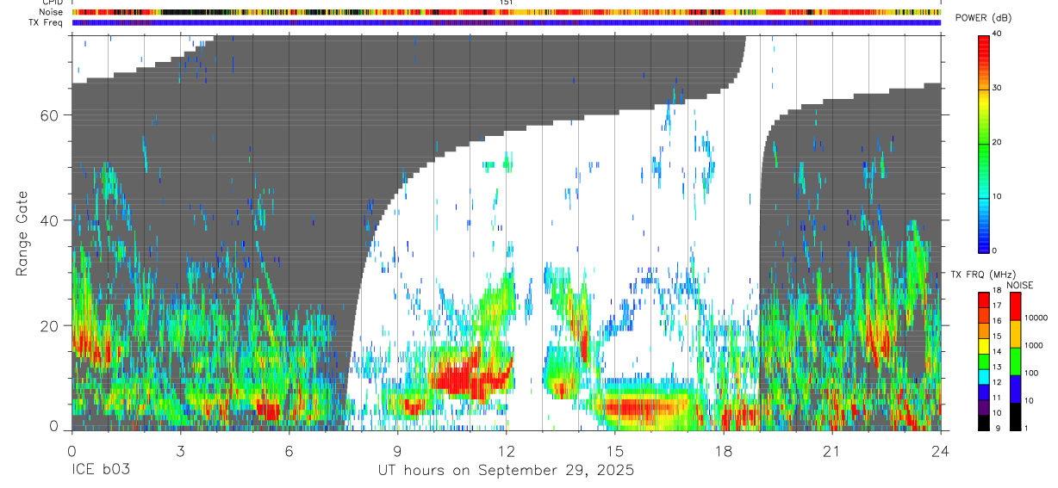Screen dimensions: 1058x488
Task: Click the Noise color strip above the plot
Action: pyautogui.click(x=507, y=13)
